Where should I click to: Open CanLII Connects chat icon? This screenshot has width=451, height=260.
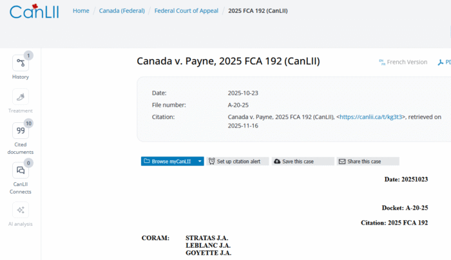[x=21, y=171]
